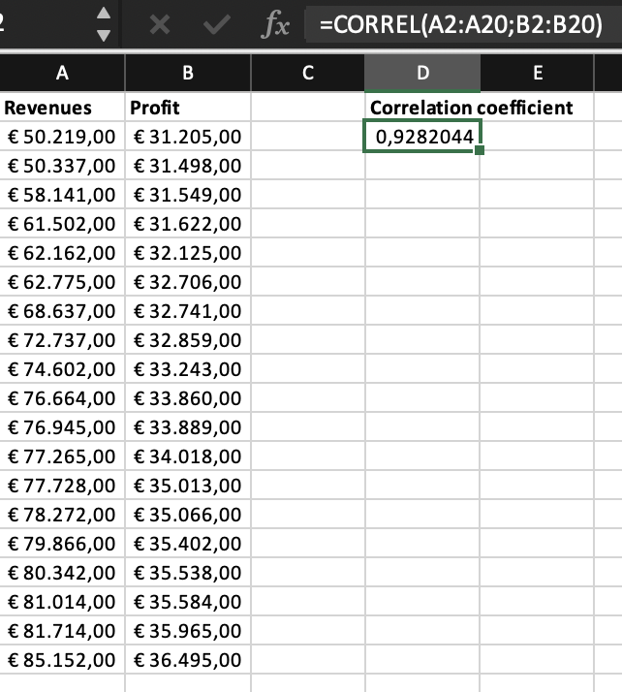Select the highlighted column D header
622x692 pixels.
[422, 73]
